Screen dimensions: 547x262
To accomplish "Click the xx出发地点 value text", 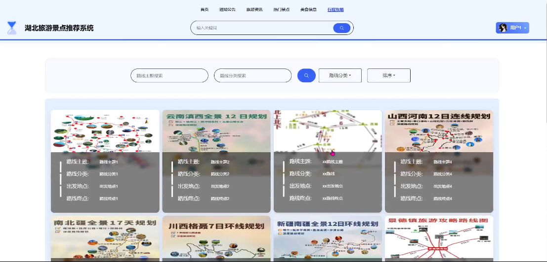I will coord(333,186).
